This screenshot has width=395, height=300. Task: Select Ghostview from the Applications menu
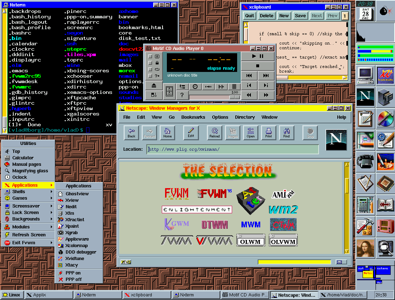(79, 194)
